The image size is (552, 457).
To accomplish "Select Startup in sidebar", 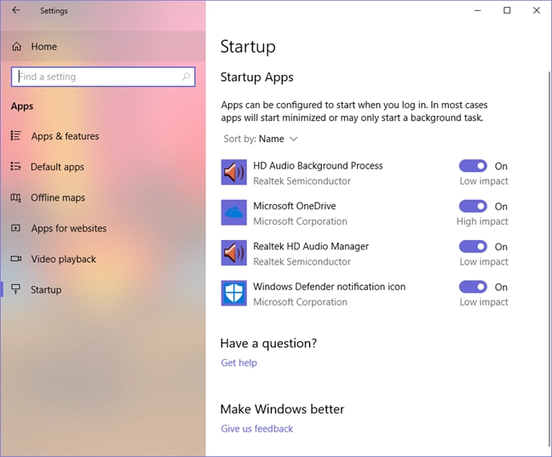I will pyautogui.click(x=103, y=289).
